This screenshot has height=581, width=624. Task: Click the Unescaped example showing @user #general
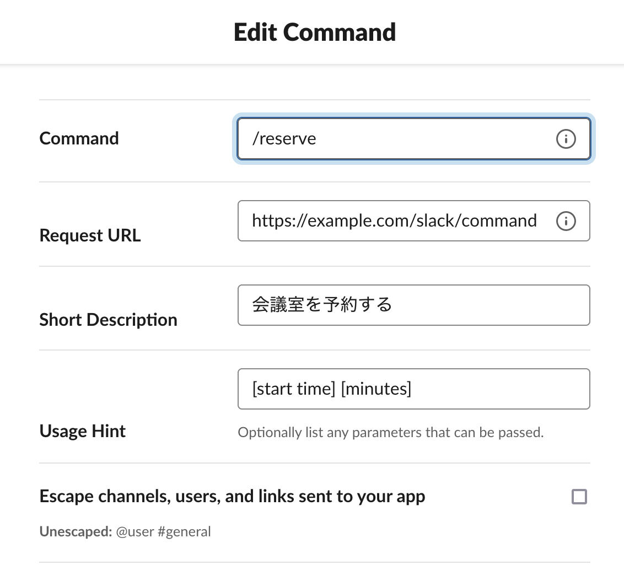pyautogui.click(x=125, y=531)
